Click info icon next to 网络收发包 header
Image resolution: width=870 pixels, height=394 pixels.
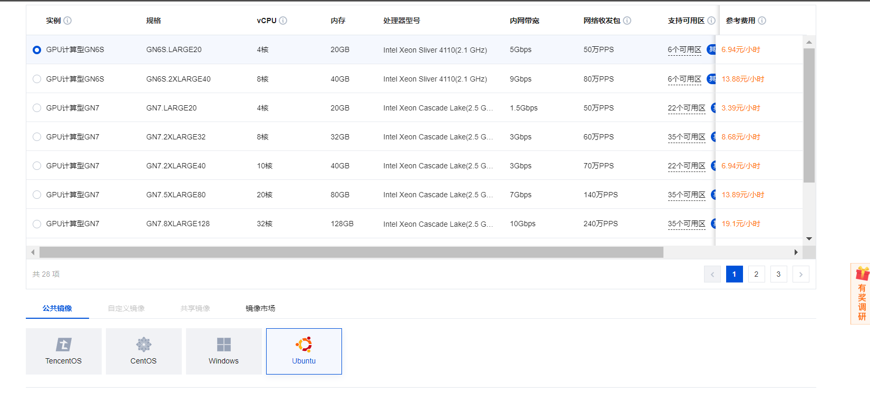click(627, 21)
